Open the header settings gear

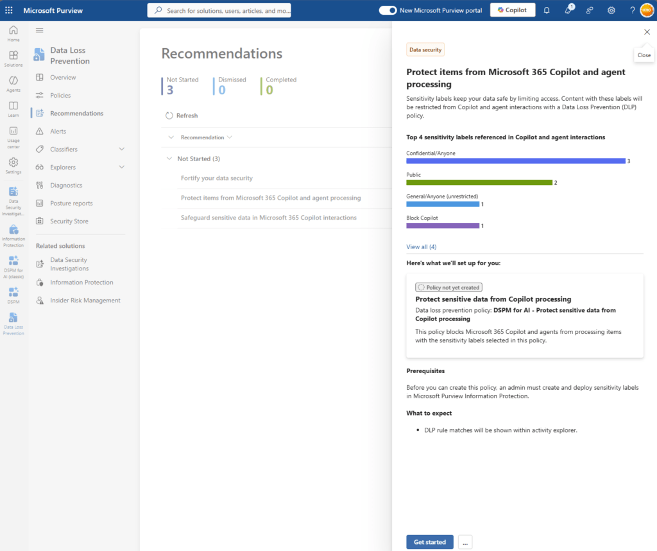click(x=611, y=10)
